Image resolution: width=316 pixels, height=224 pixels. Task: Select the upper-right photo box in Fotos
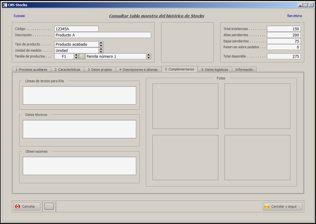click(257, 106)
